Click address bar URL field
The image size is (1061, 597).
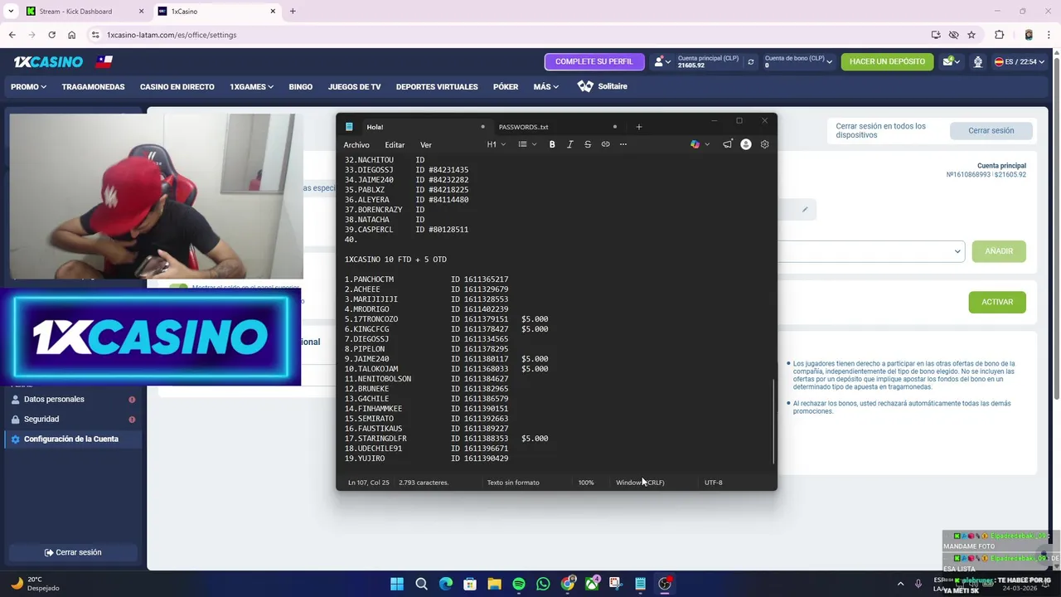coord(506,35)
